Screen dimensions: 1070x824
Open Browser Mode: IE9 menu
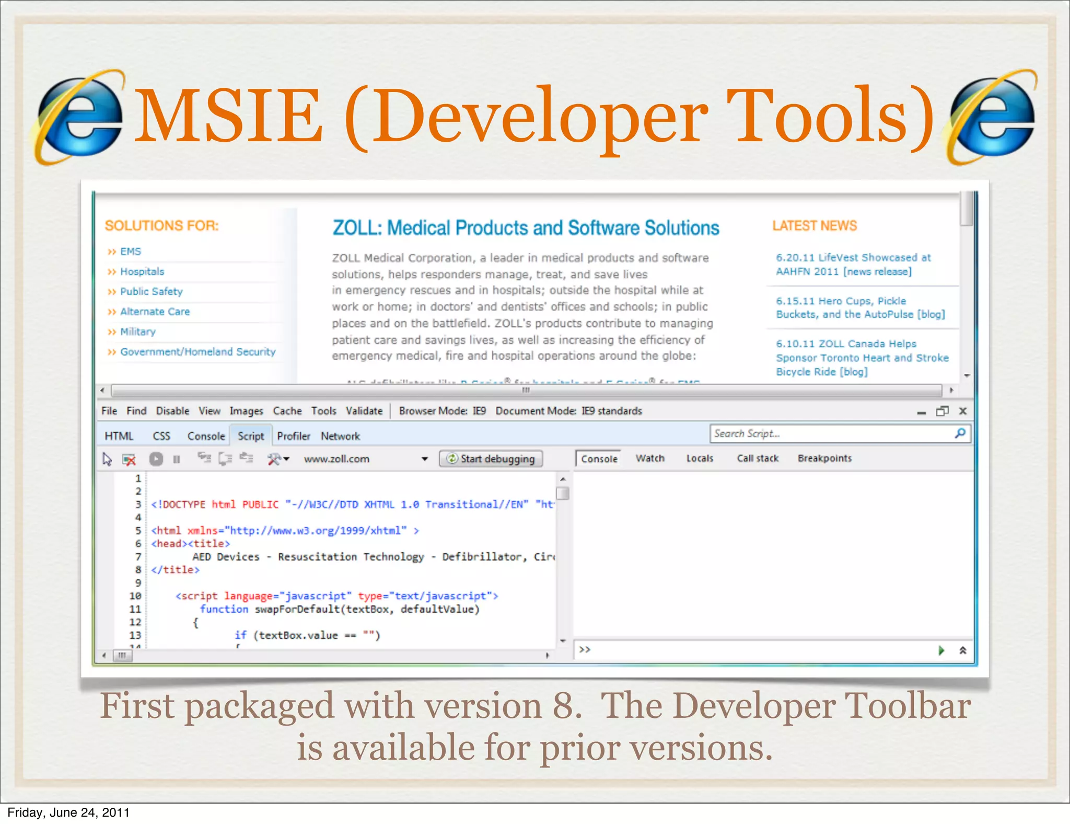443,411
